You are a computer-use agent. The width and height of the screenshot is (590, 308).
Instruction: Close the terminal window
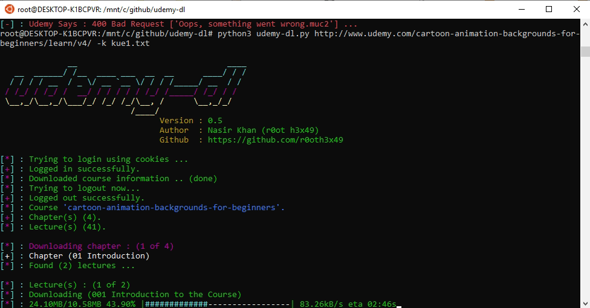coord(577,10)
